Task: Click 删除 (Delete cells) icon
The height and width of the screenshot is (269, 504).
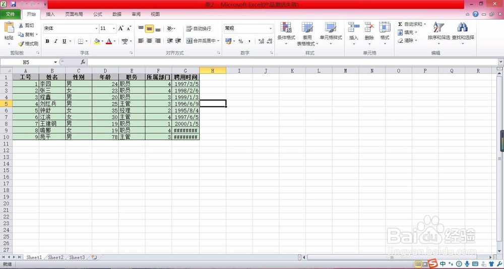Action: coord(369,27)
